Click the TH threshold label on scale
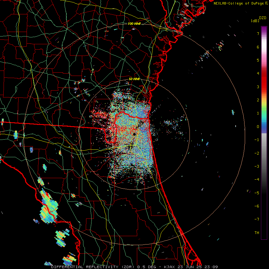Screen dimensions: 269x269 tap(257, 233)
